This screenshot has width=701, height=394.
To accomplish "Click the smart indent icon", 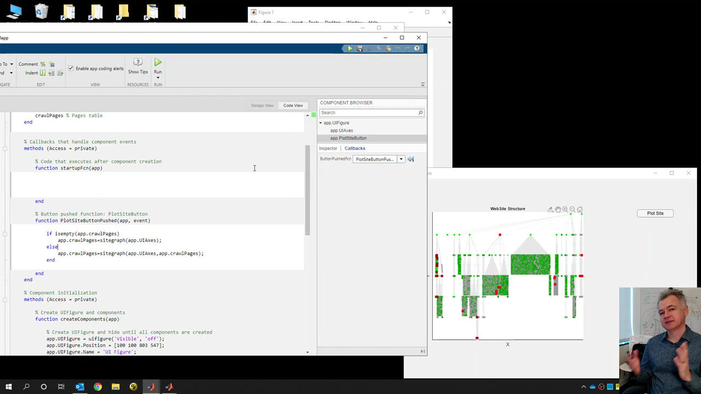I will (x=43, y=73).
